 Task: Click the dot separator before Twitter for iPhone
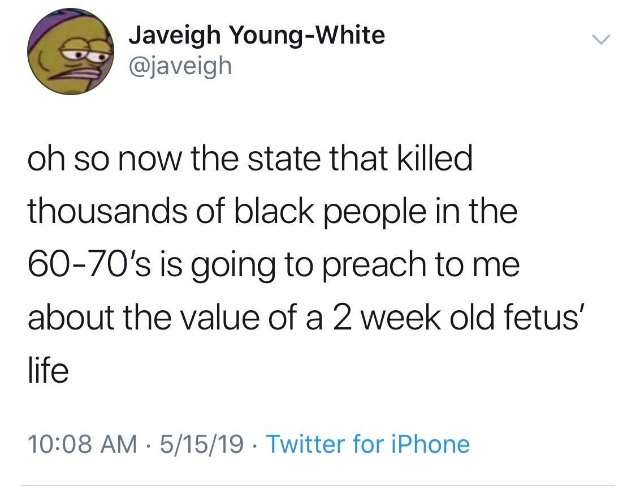click(x=256, y=444)
